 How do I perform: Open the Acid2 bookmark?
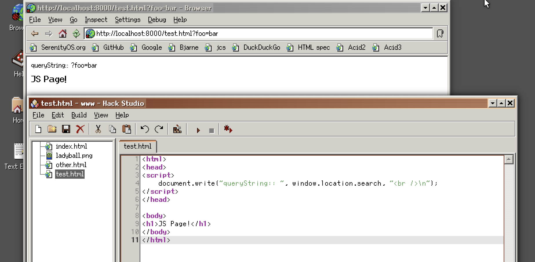351,47
